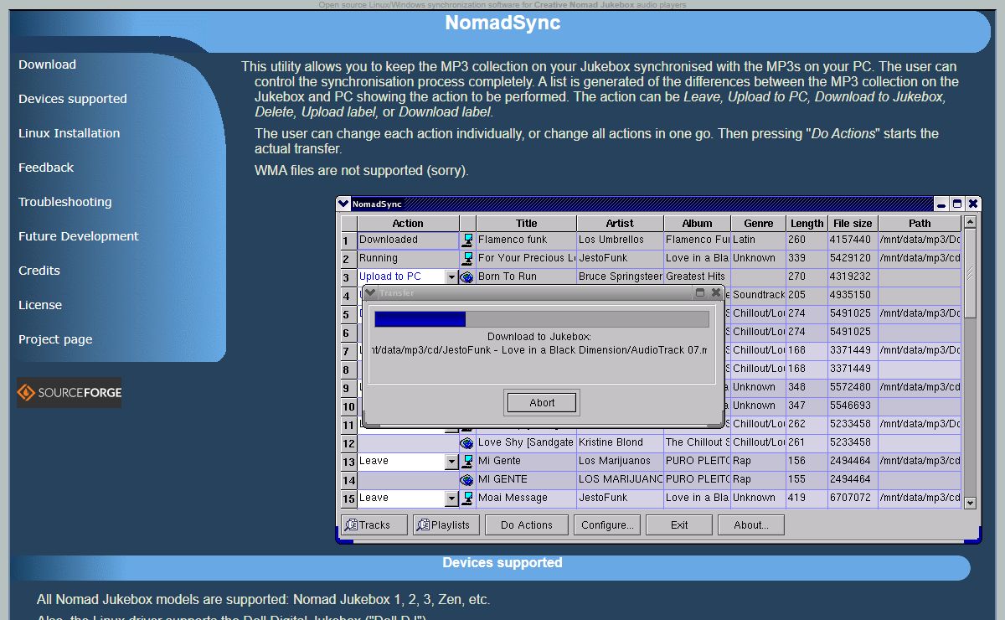Click the jukebox icon in Born To Run row
The image size is (1005, 620).
pos(467,276)
